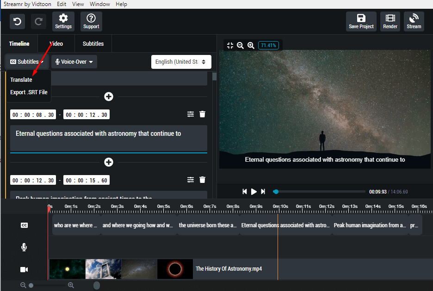Delete the 00:00:12.30 to 00:00:15.60 subtitle

click(203, 180)
